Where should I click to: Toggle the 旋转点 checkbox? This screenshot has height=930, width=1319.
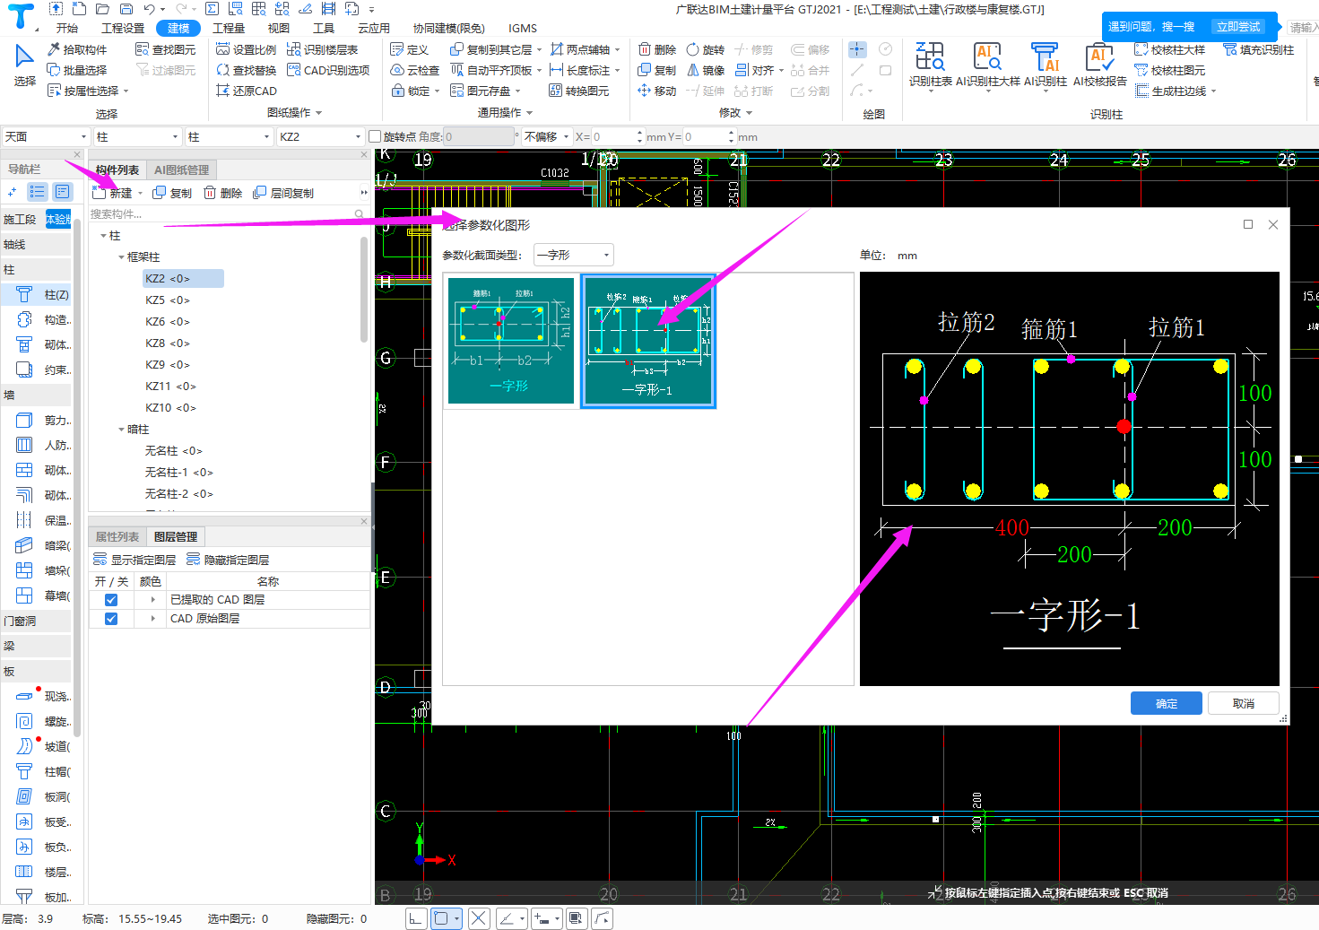pos(375,136)
